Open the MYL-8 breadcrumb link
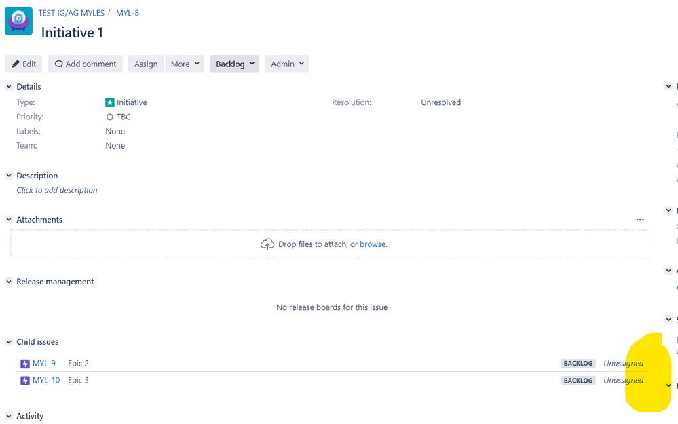Viewport: 678px width, 424px height. (x=128, y=12)
